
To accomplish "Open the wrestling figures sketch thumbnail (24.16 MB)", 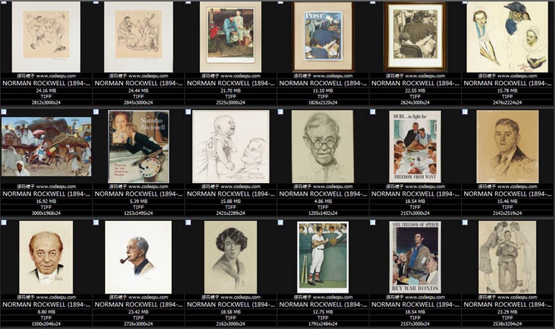I will tap(46, 37).
